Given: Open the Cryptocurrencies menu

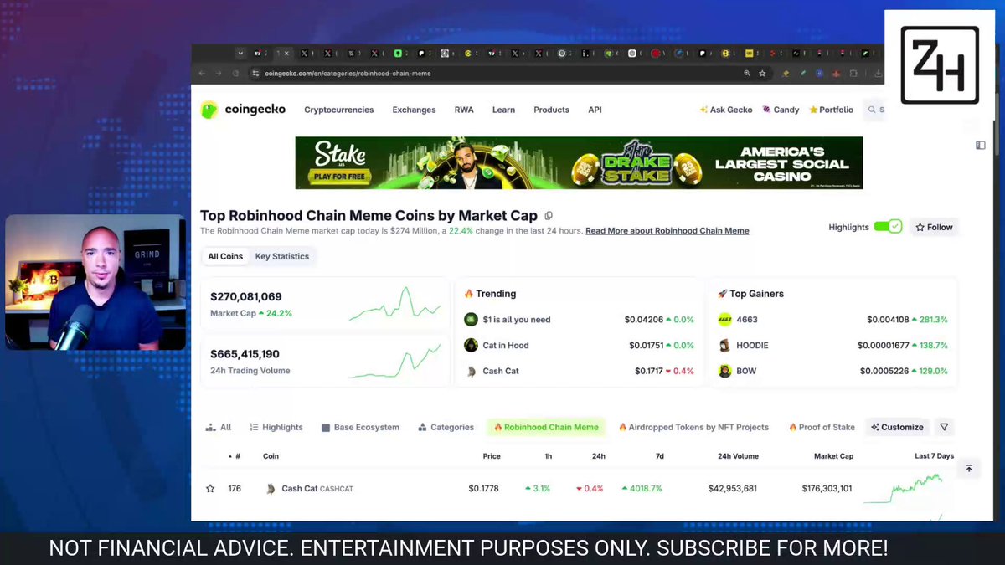Looking at the screenshot, I should tap(339, 110).
